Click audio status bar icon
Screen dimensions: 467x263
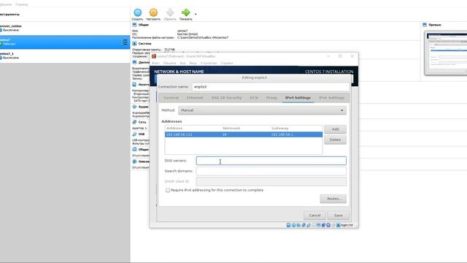(298, 225)
